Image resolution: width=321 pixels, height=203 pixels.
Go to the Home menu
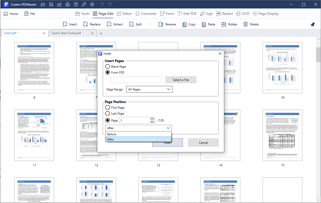click(x=11, y=14)
